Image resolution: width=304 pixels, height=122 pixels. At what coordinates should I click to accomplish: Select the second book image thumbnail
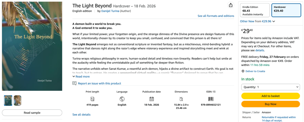point(18,100)
